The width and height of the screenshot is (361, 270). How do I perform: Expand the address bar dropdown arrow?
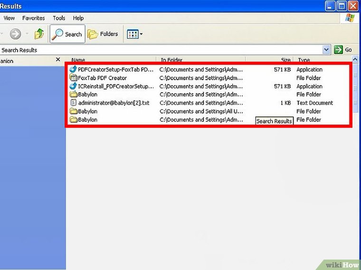(x=326, y=50)
